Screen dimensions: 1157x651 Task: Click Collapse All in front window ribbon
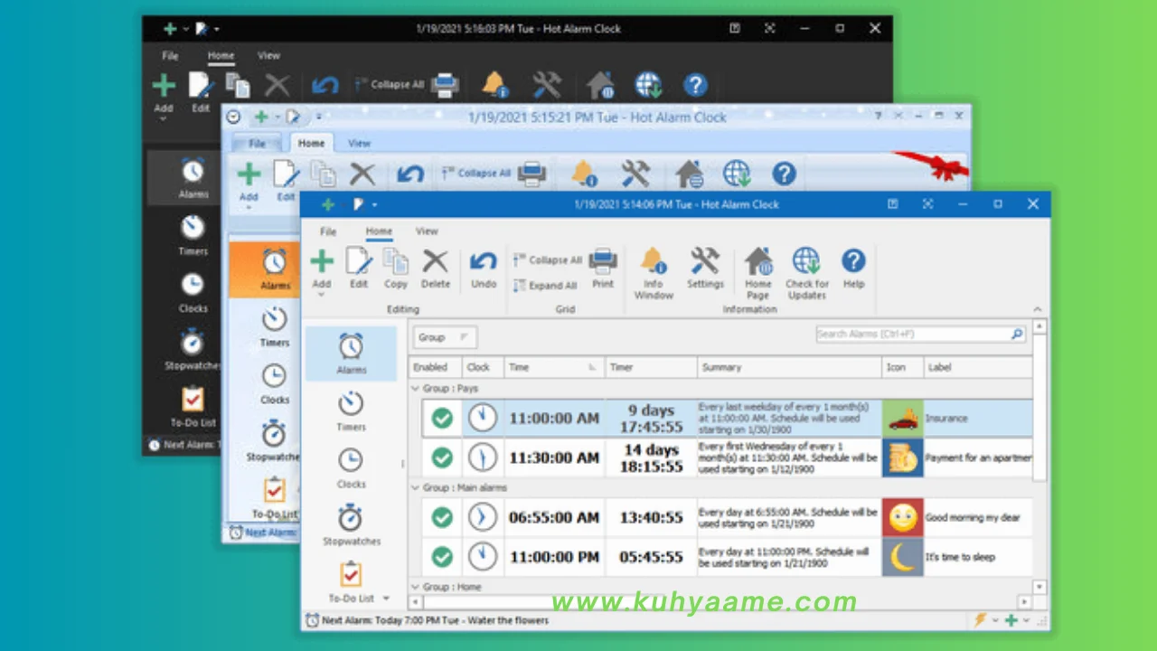tap(548, 259)
